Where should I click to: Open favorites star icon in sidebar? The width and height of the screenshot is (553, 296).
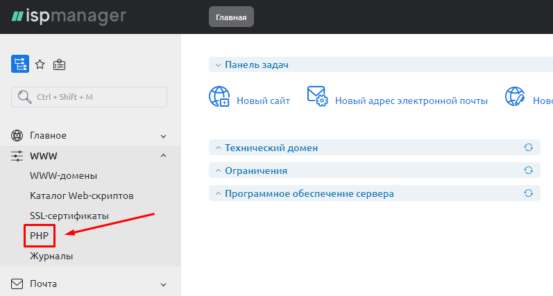(40, 64)
